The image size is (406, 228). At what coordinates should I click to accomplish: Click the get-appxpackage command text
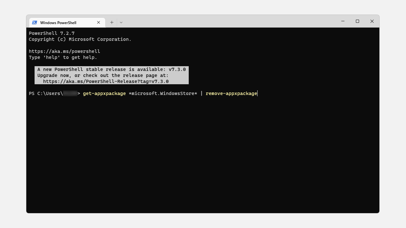pos(104,93)
